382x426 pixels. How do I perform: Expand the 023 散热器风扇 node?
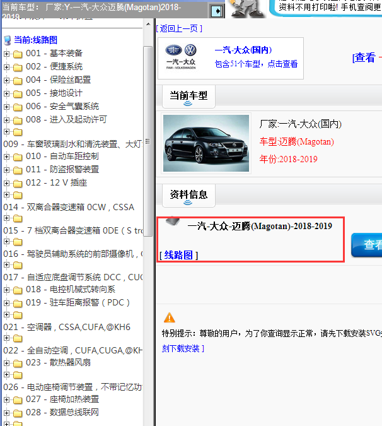pyautogui.click(x=6, y=364)
